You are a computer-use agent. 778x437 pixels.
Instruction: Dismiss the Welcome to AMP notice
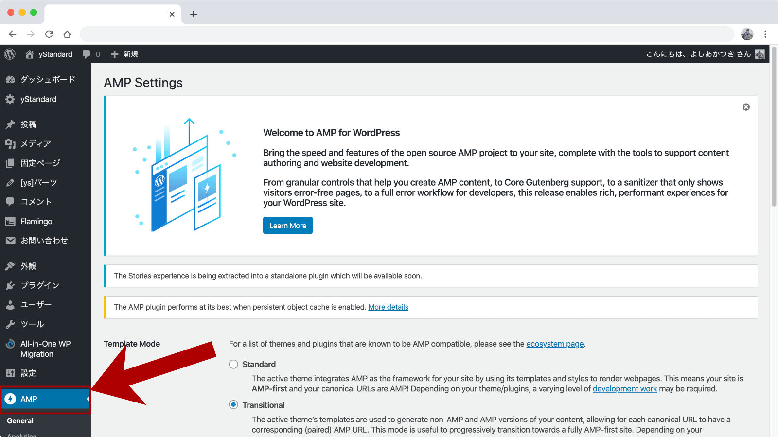(x=746, y=107)
